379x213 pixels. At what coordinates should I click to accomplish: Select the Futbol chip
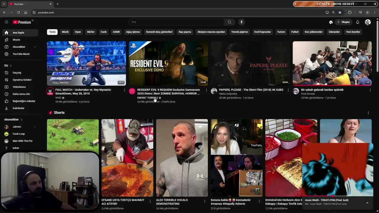pyautogui.click(x=295, y=32)
